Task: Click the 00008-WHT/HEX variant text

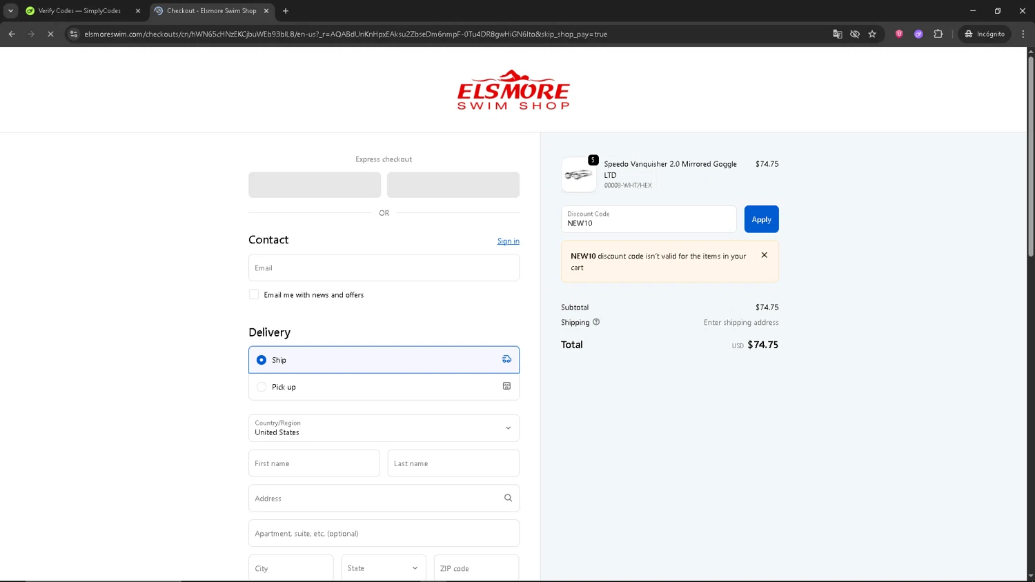Action: coord(628,185)
